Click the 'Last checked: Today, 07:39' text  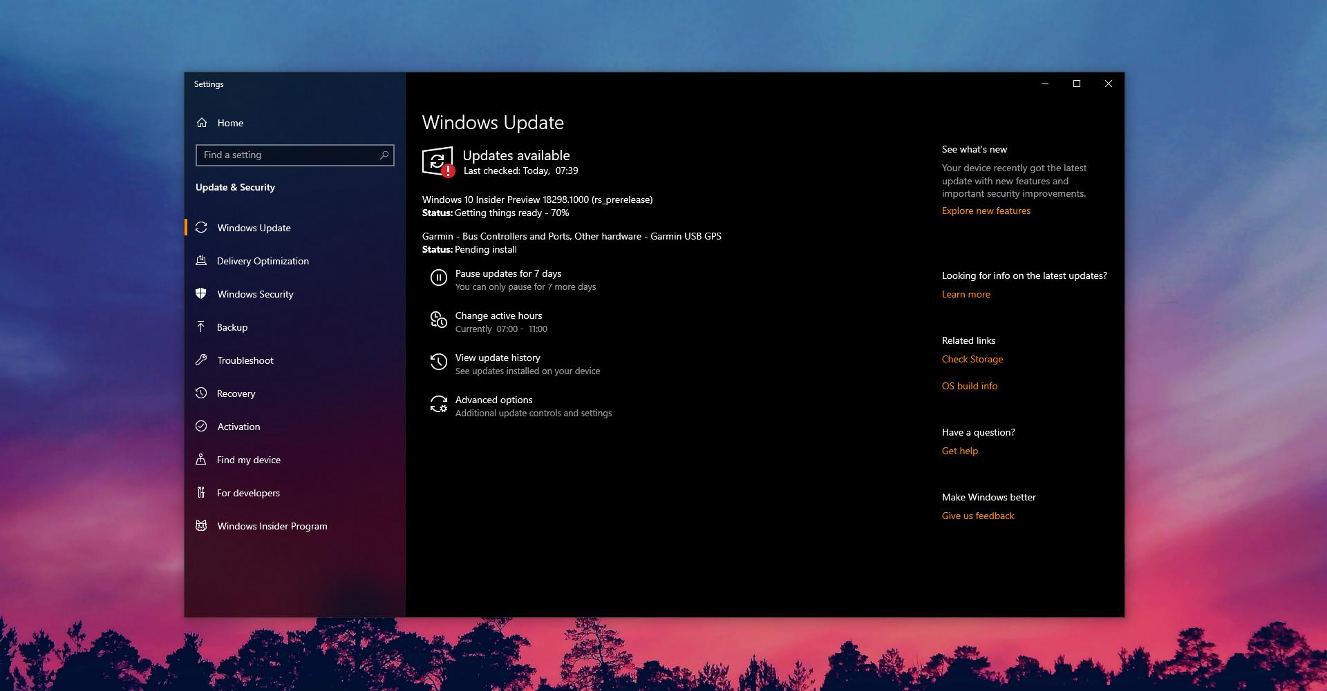point(520,171)
